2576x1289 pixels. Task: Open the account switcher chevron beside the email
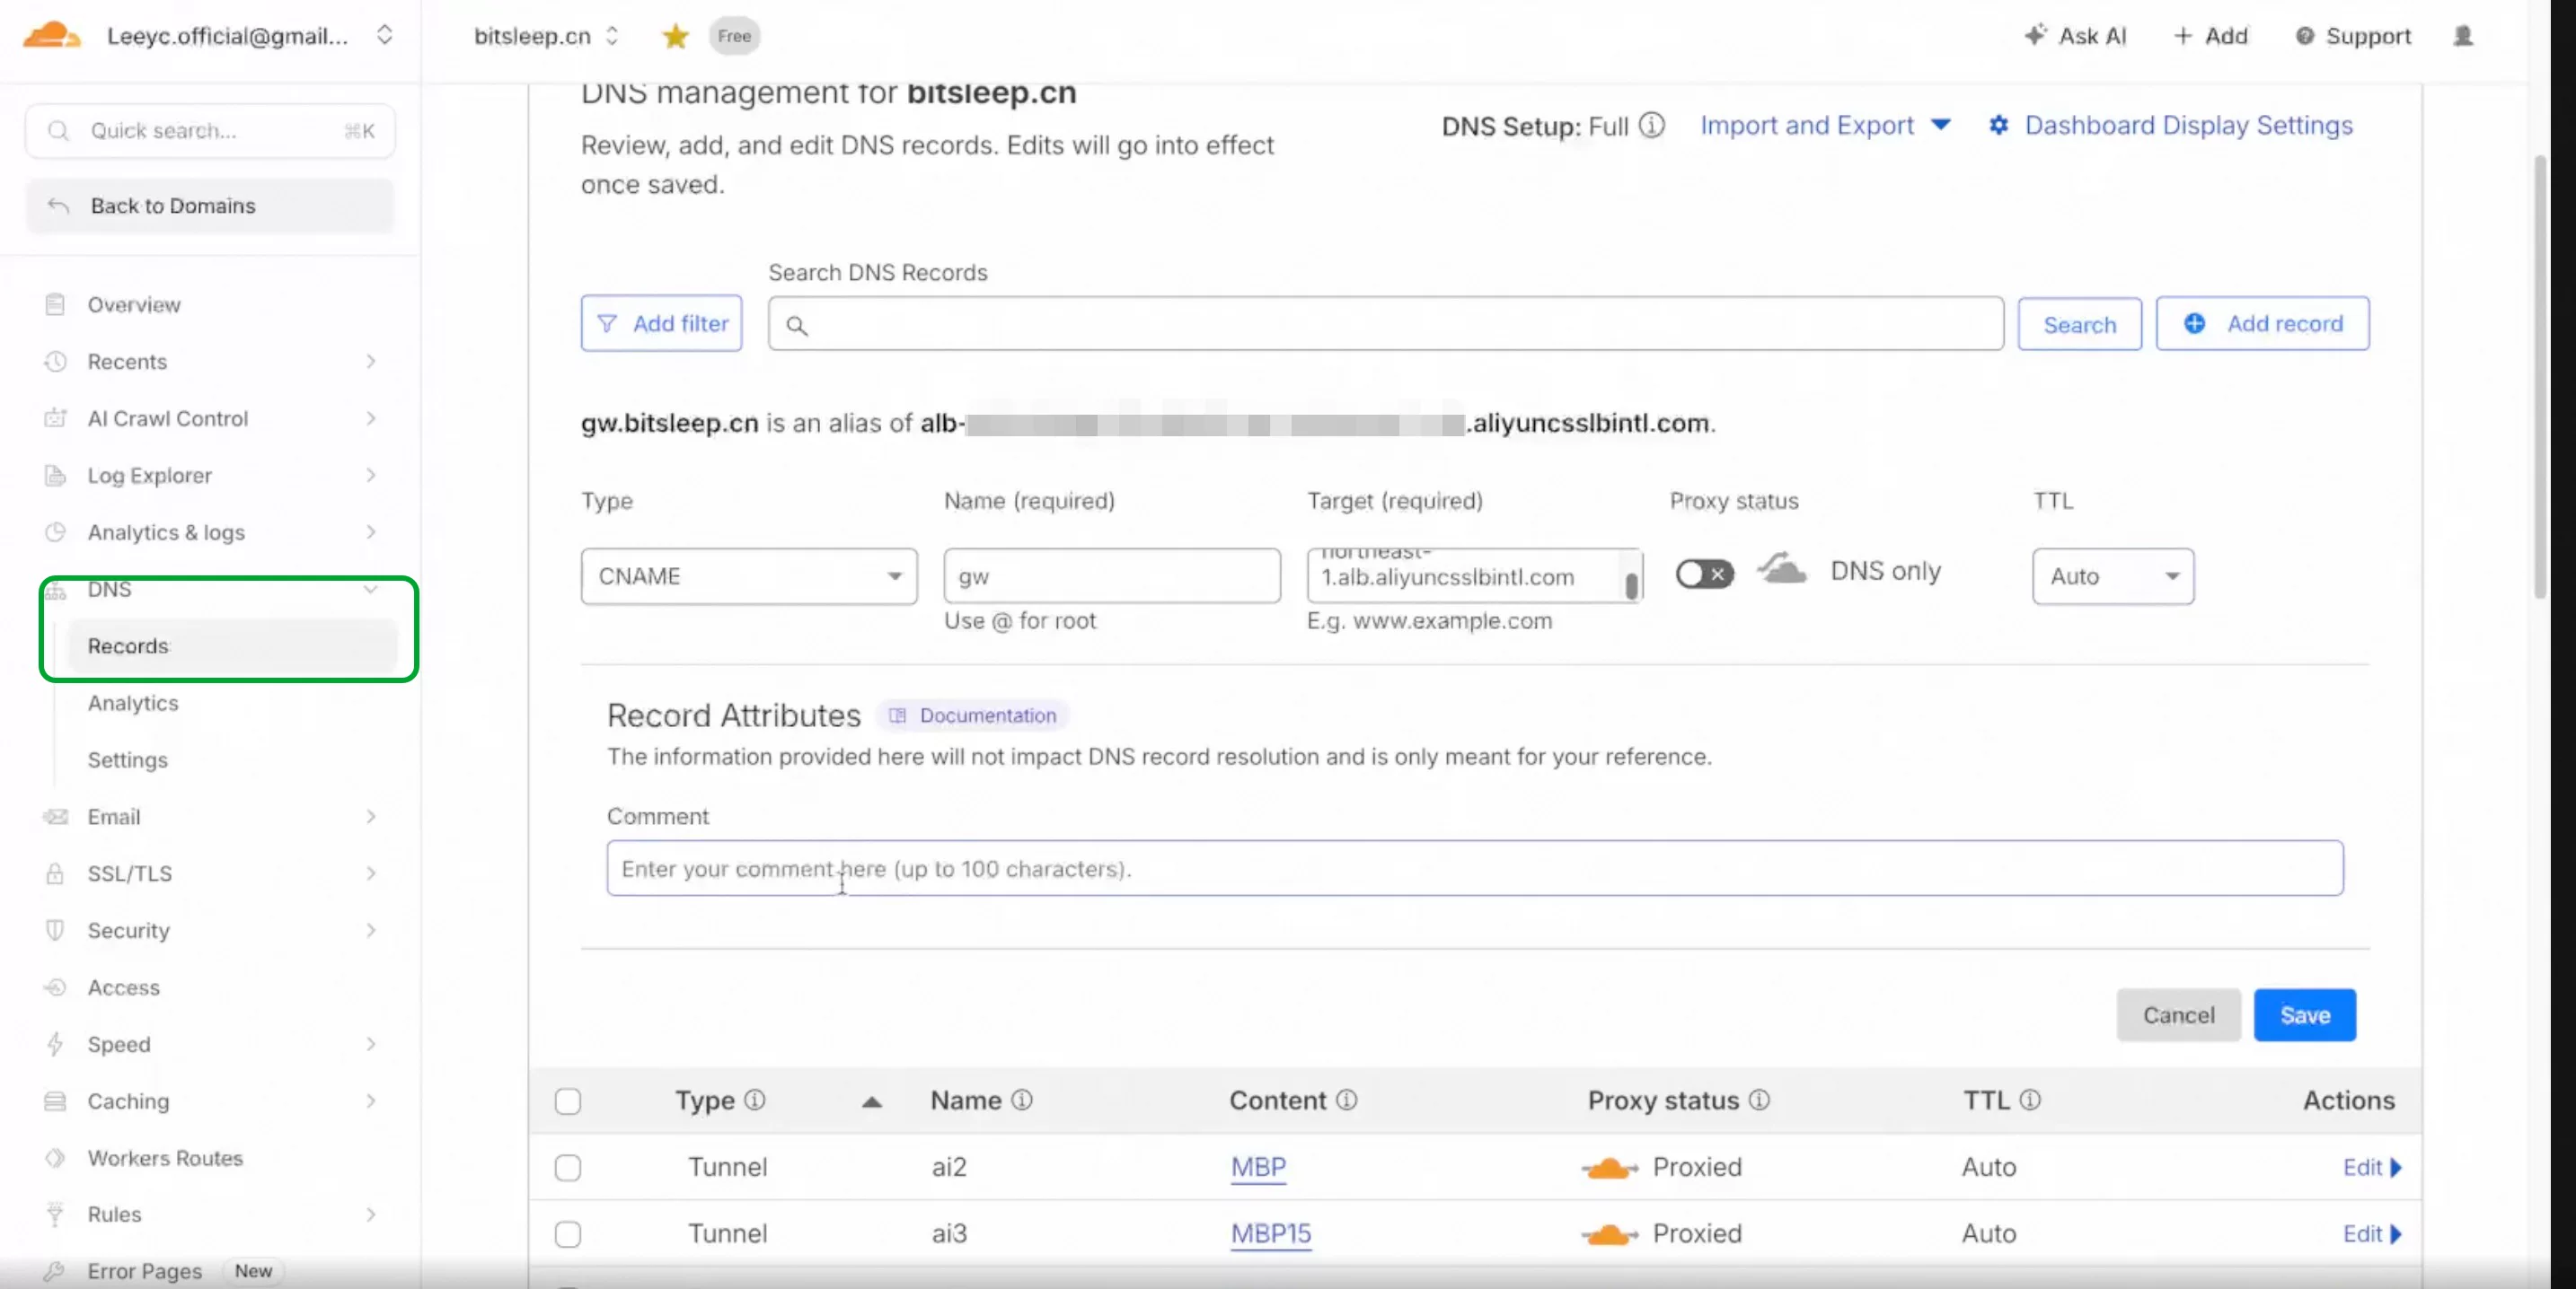[385, 36]
